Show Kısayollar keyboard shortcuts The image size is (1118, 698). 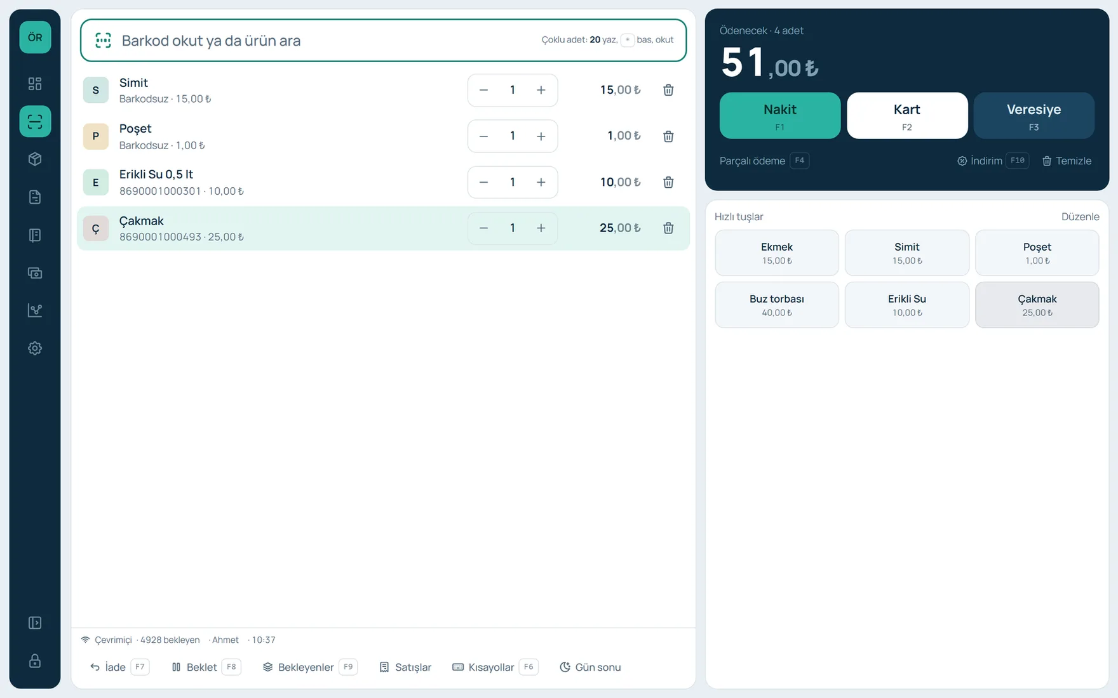click(495, 667)
